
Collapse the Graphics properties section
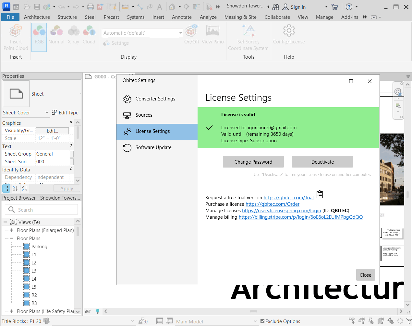tap(71, 122)
